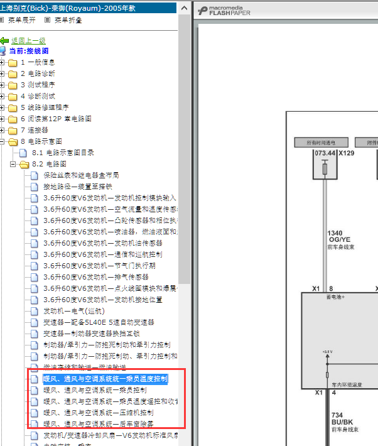Screen dimensions: 378x446
Task: Open 3.6升60度V6发动机—发动机接地位置
Action: 103,300
